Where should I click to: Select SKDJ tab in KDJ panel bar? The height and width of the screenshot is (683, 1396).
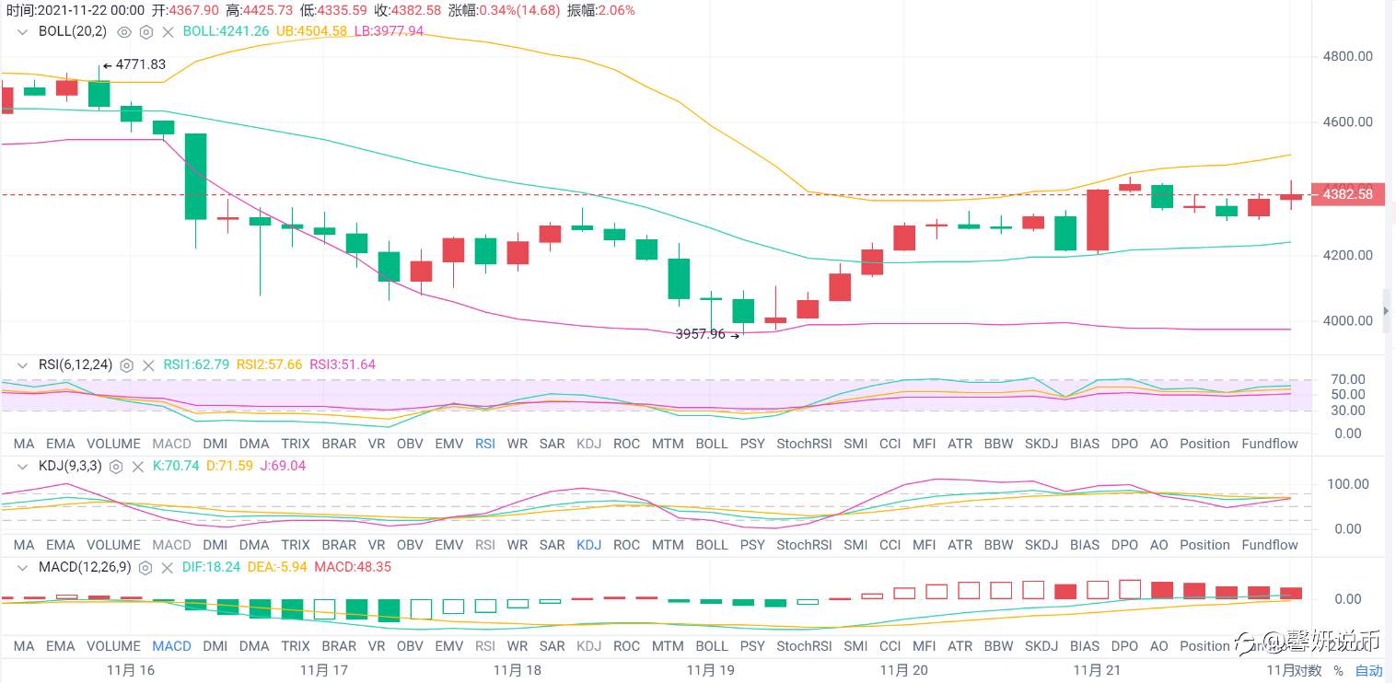tap(1043, 545)
